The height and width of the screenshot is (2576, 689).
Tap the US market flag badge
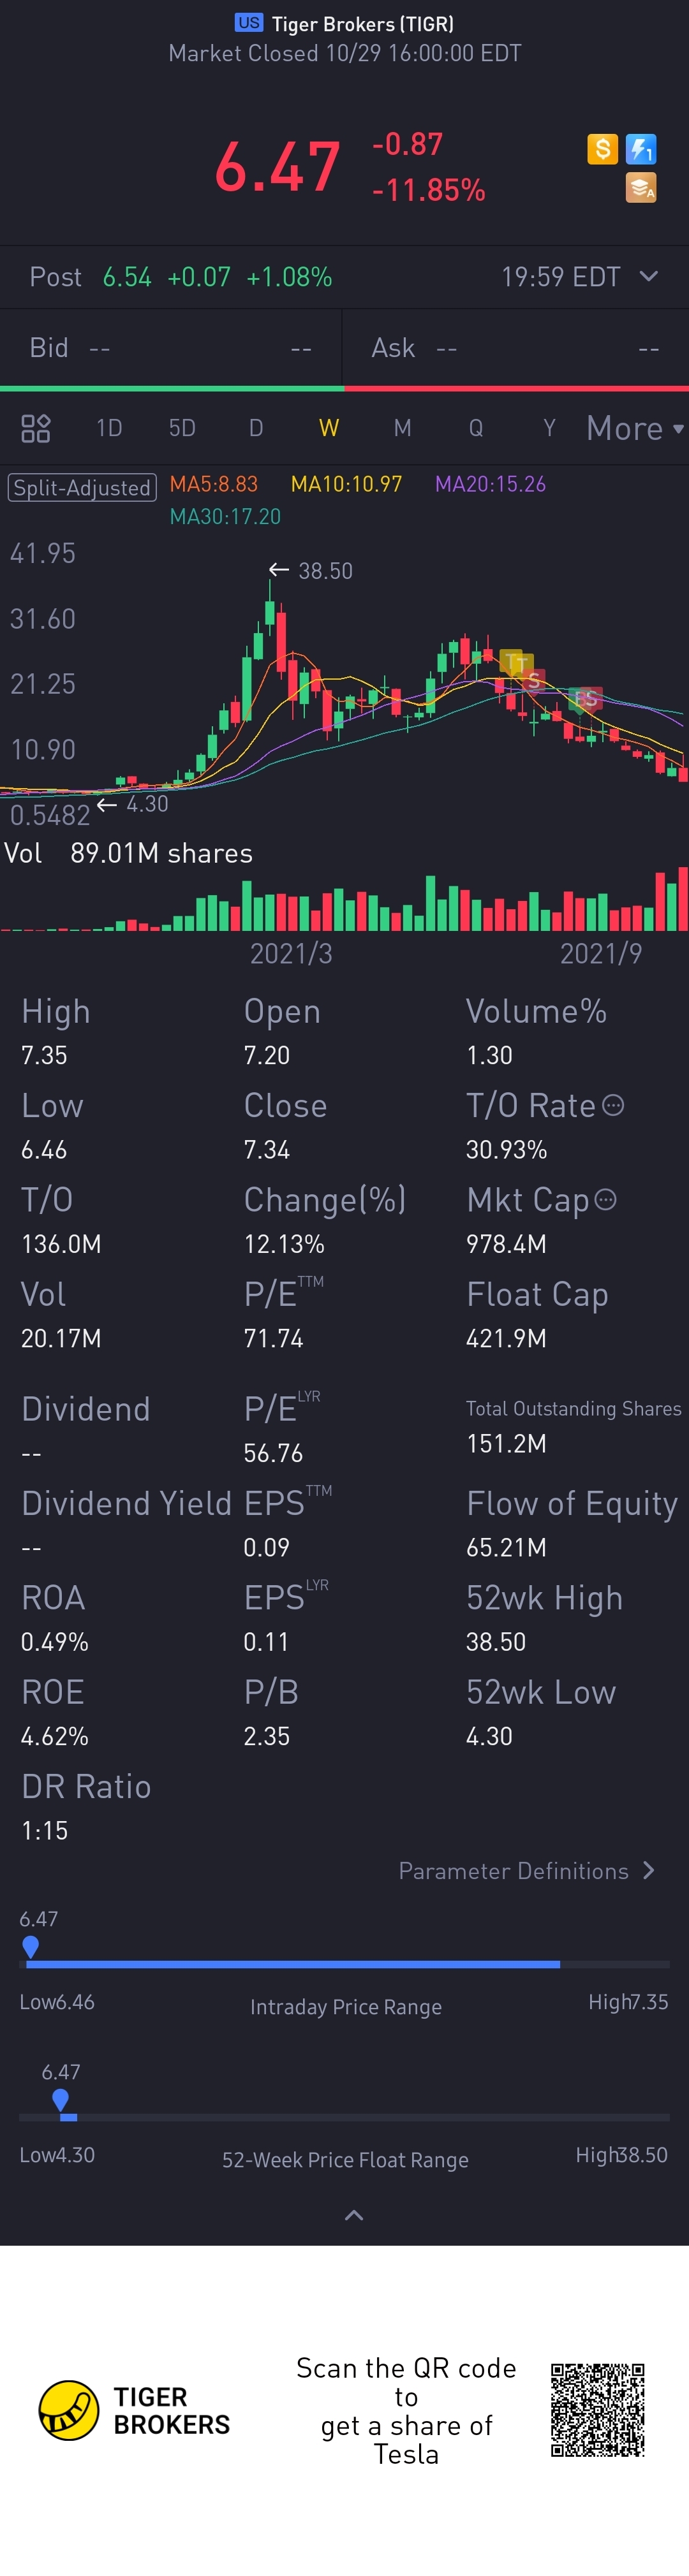coord(249,22)
